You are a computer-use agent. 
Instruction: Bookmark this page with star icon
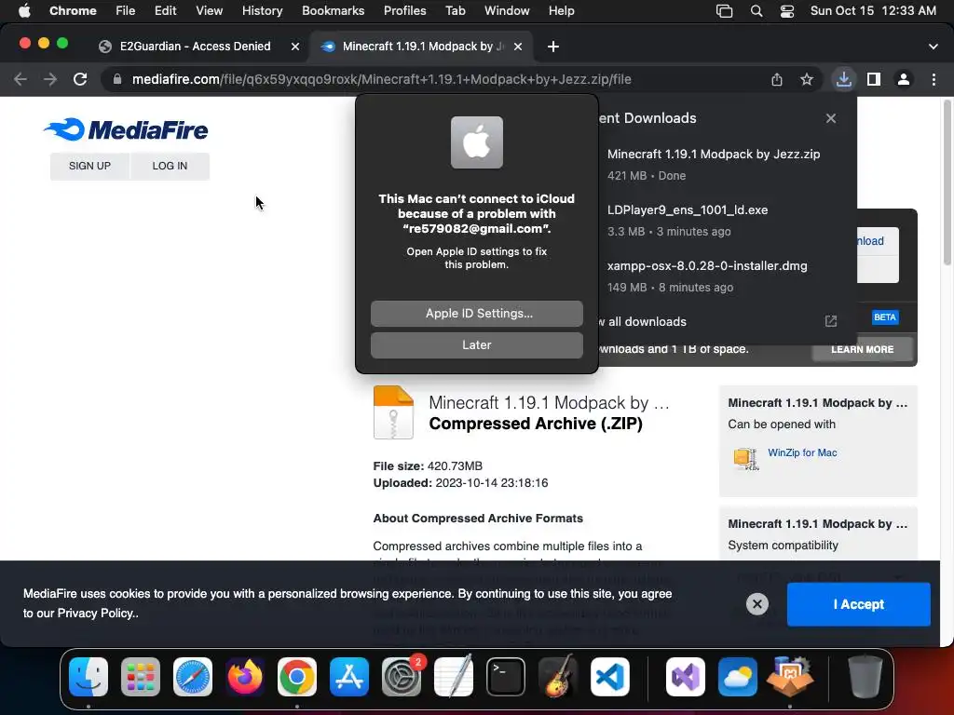[x=807, y=80]
